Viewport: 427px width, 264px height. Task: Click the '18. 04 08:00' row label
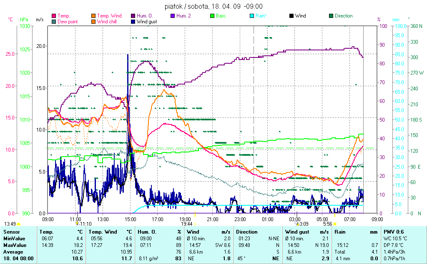tap(18, 259)
